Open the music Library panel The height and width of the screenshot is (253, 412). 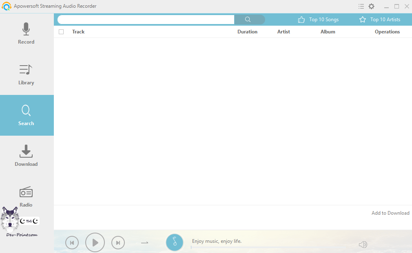pyautogui.click(x=26, y=75)
